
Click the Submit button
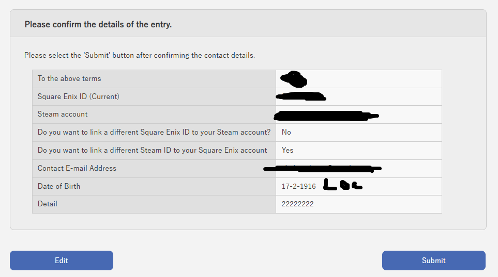[x=433, y=260]
